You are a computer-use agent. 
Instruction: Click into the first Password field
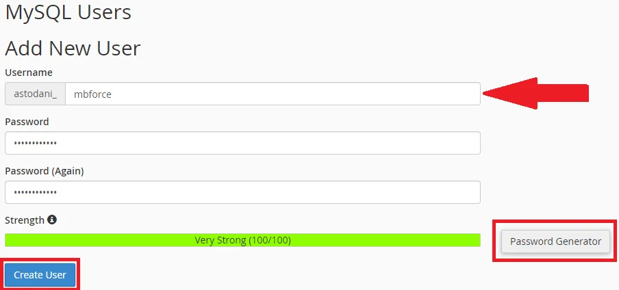242,143
